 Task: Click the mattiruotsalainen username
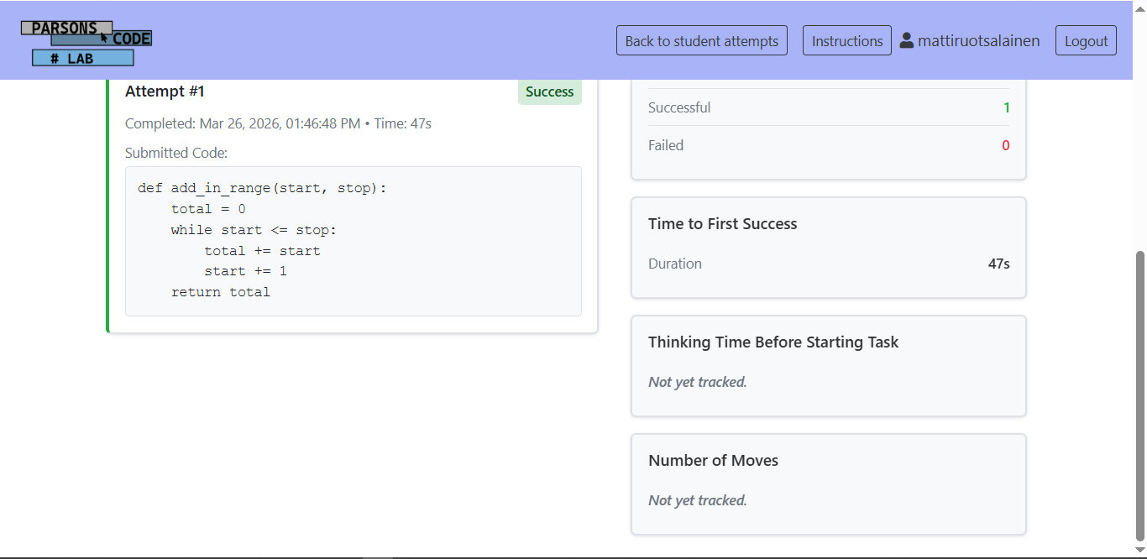tap(978, 40)
